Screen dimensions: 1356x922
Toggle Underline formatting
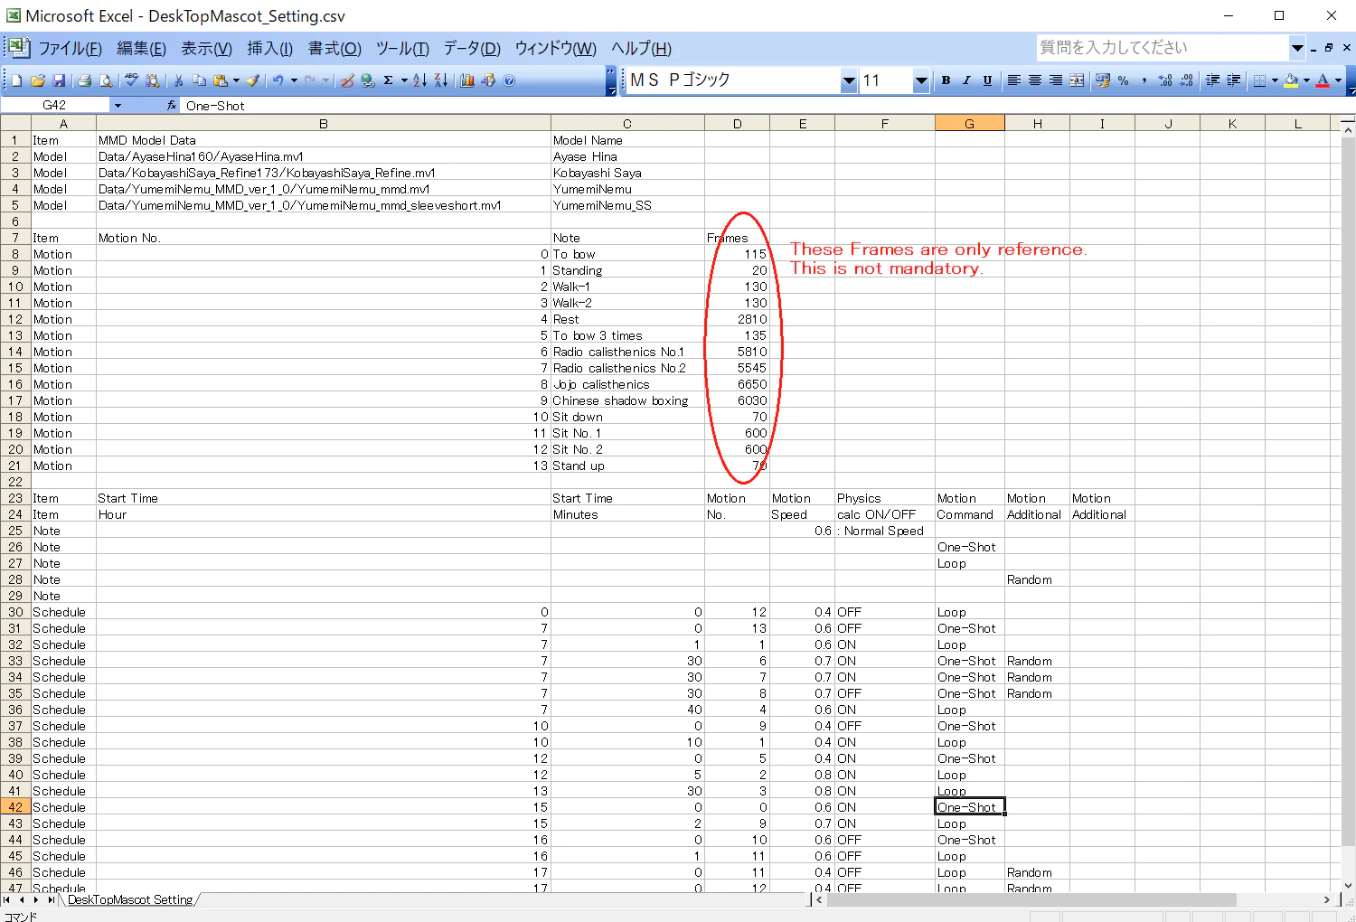coord(987,80)
